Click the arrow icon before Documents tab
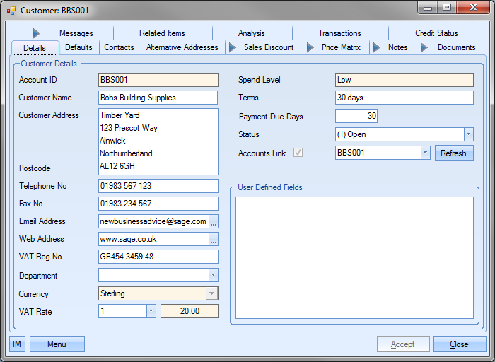Image resolution: width=495 pixels, height=362 pixels. click(424, 47)
